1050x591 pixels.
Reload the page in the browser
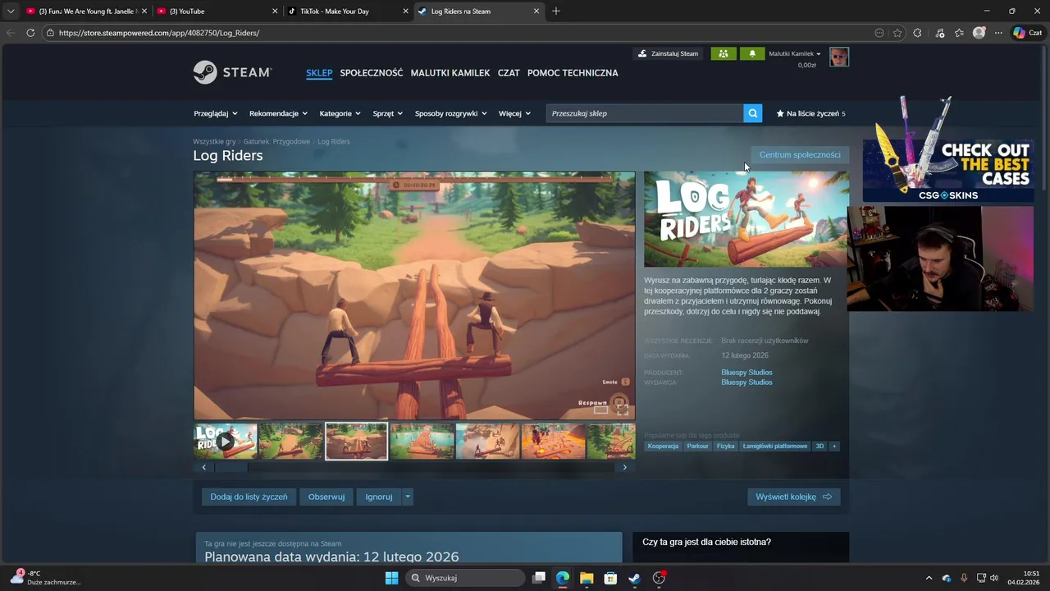30,33
